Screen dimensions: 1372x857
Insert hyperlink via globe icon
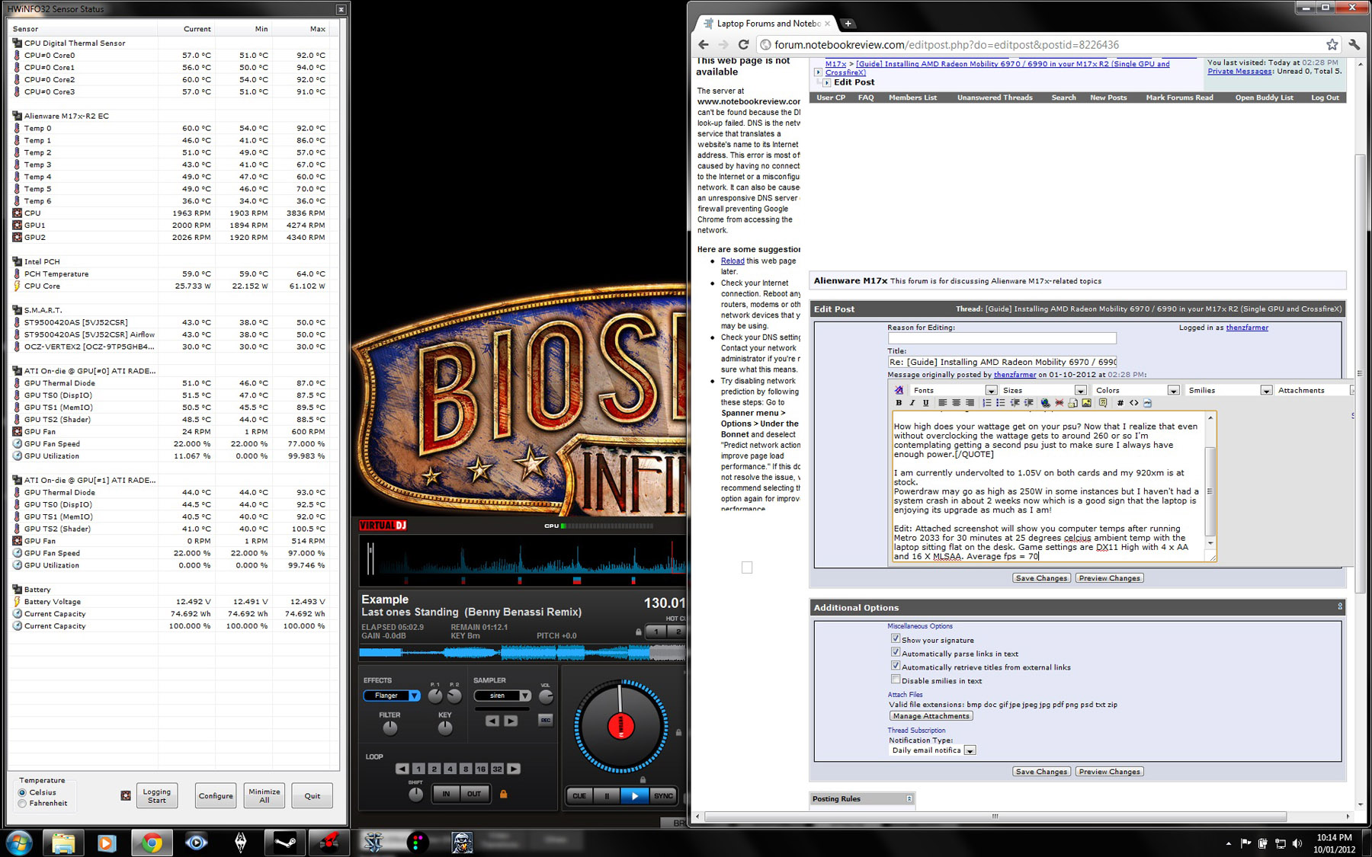coord(1045,403)
